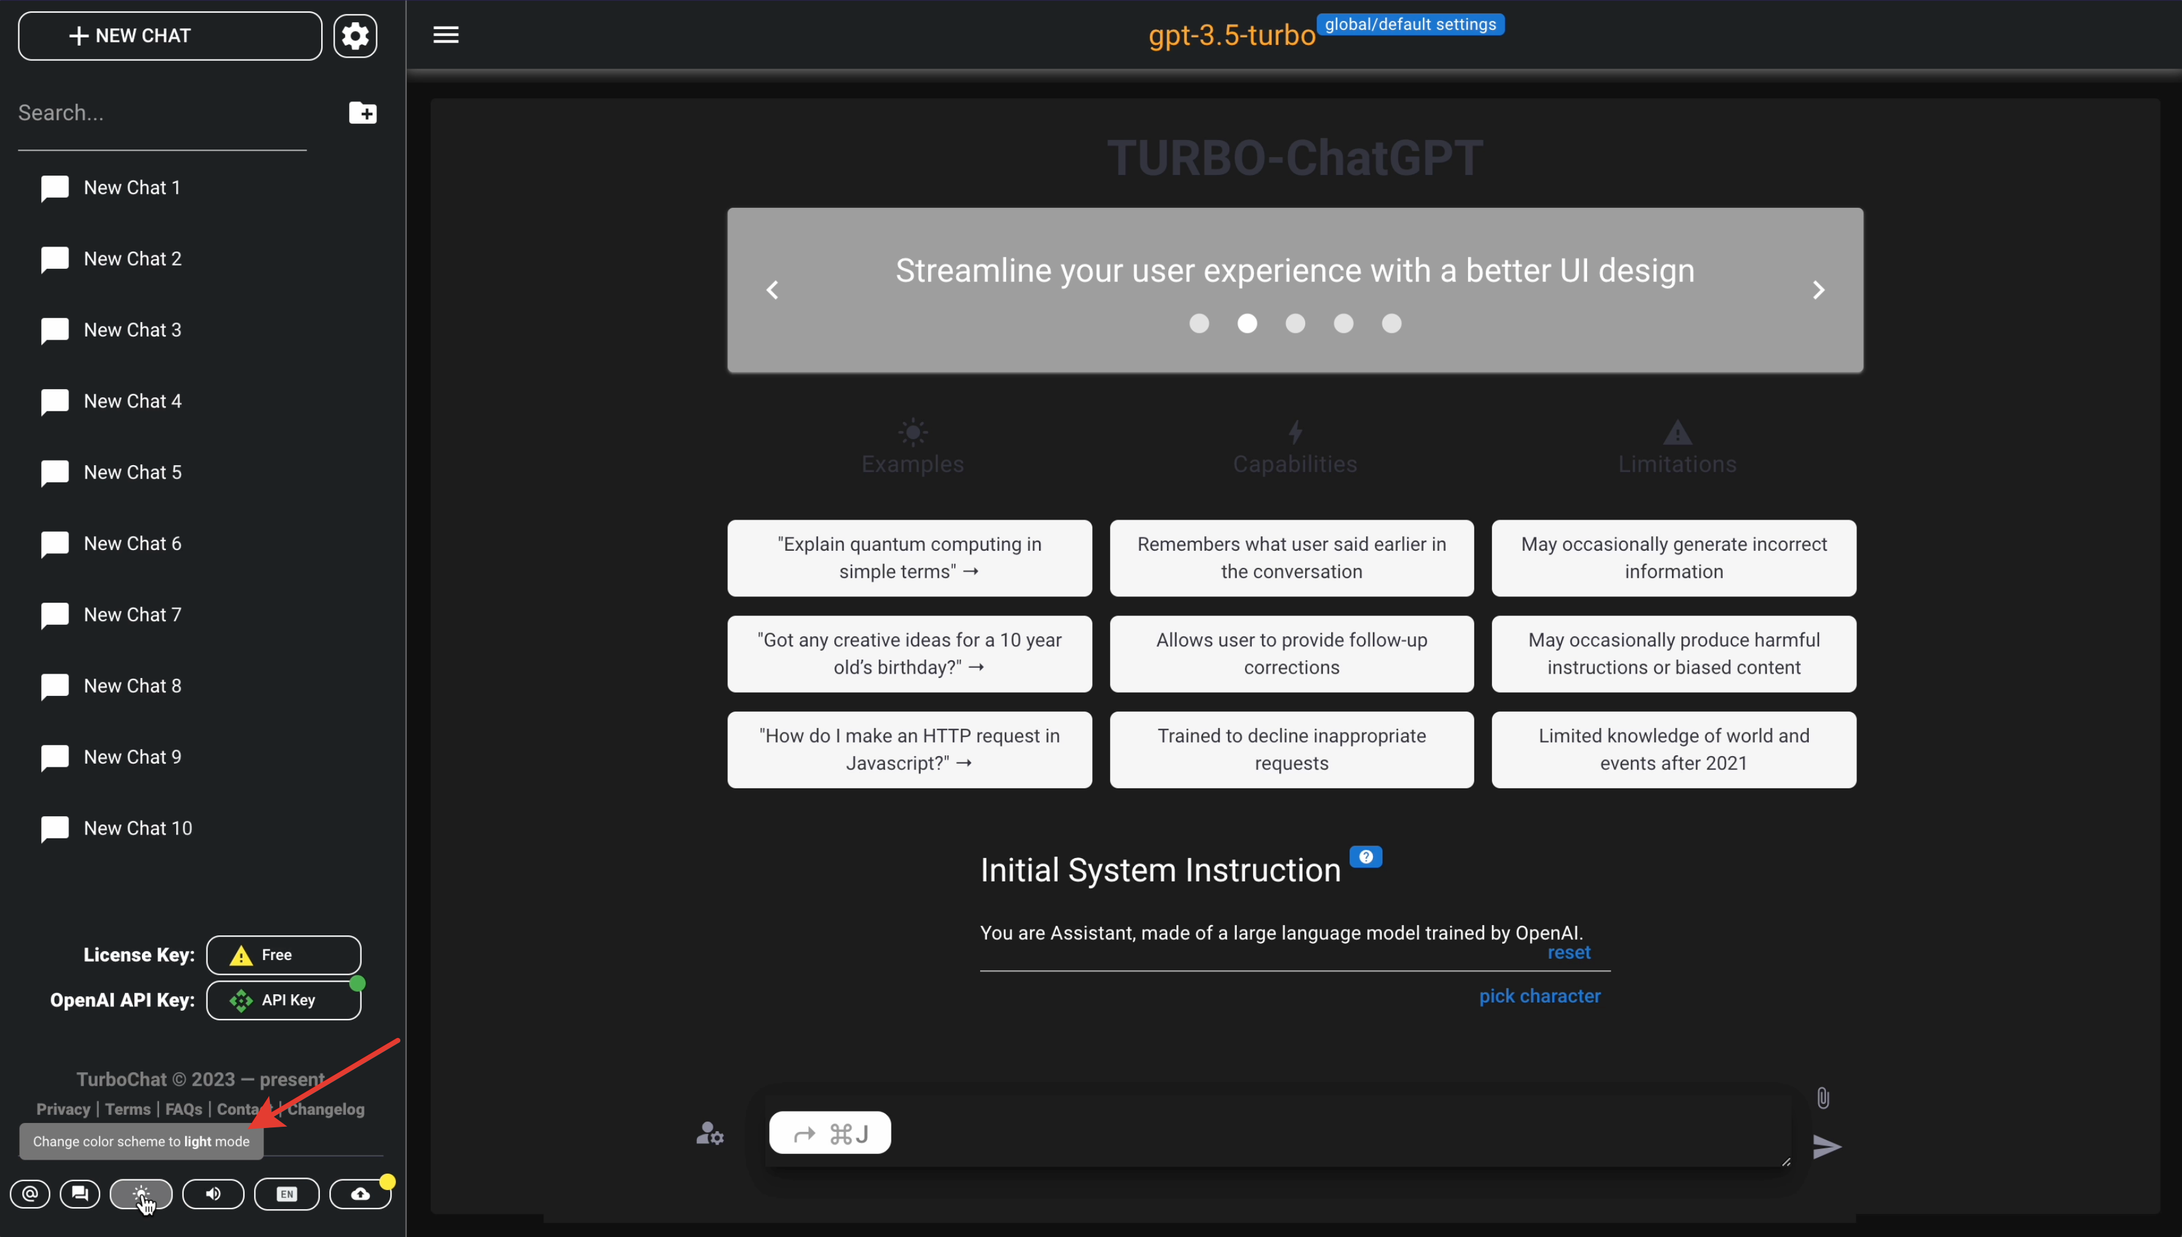Click the chat bubbles icon in bottom bar
Screen dimensions: 2182x1237
80,1194
